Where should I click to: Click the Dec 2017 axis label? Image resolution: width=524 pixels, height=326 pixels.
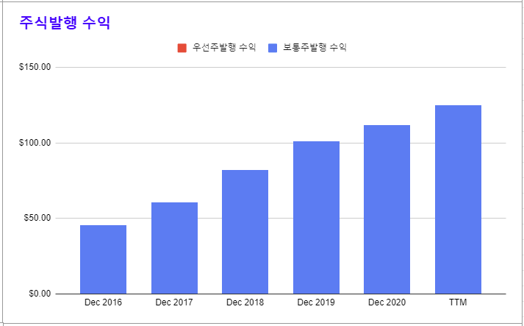tap(174, 302)
